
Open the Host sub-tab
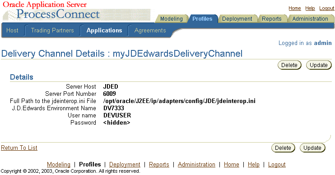click(12, 31)
